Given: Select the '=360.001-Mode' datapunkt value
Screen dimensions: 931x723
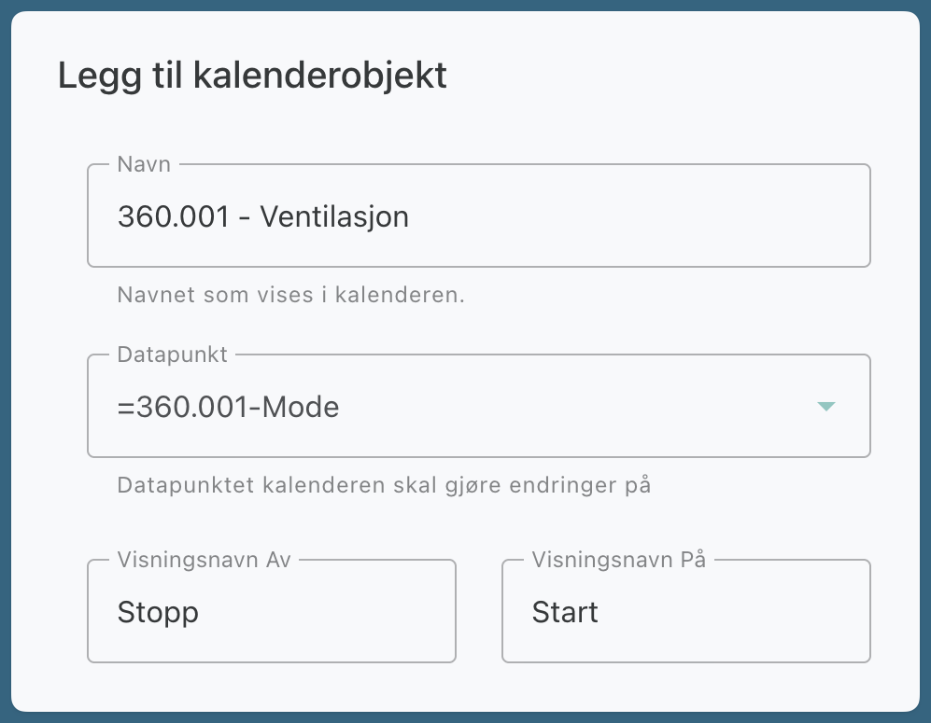Looking at the screenshot, I should coord(229,408).
